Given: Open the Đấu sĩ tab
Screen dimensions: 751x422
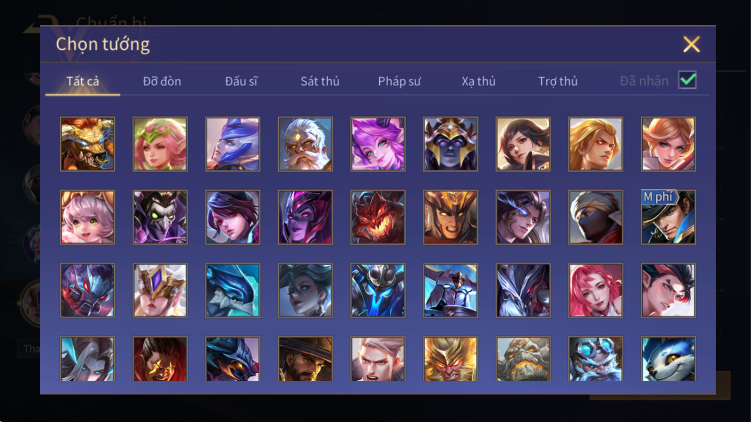Looking at the screenshot, I should point(241,81).
